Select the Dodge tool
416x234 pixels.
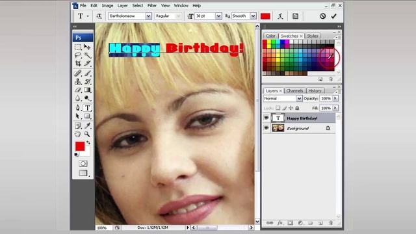[x=87, y=98]
